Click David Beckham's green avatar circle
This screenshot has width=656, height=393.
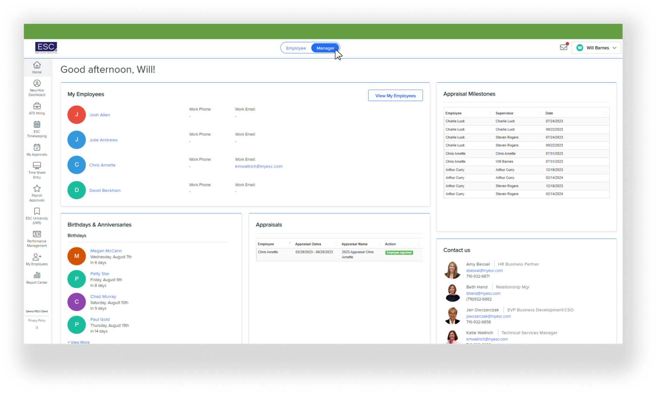tap(77, 190)
